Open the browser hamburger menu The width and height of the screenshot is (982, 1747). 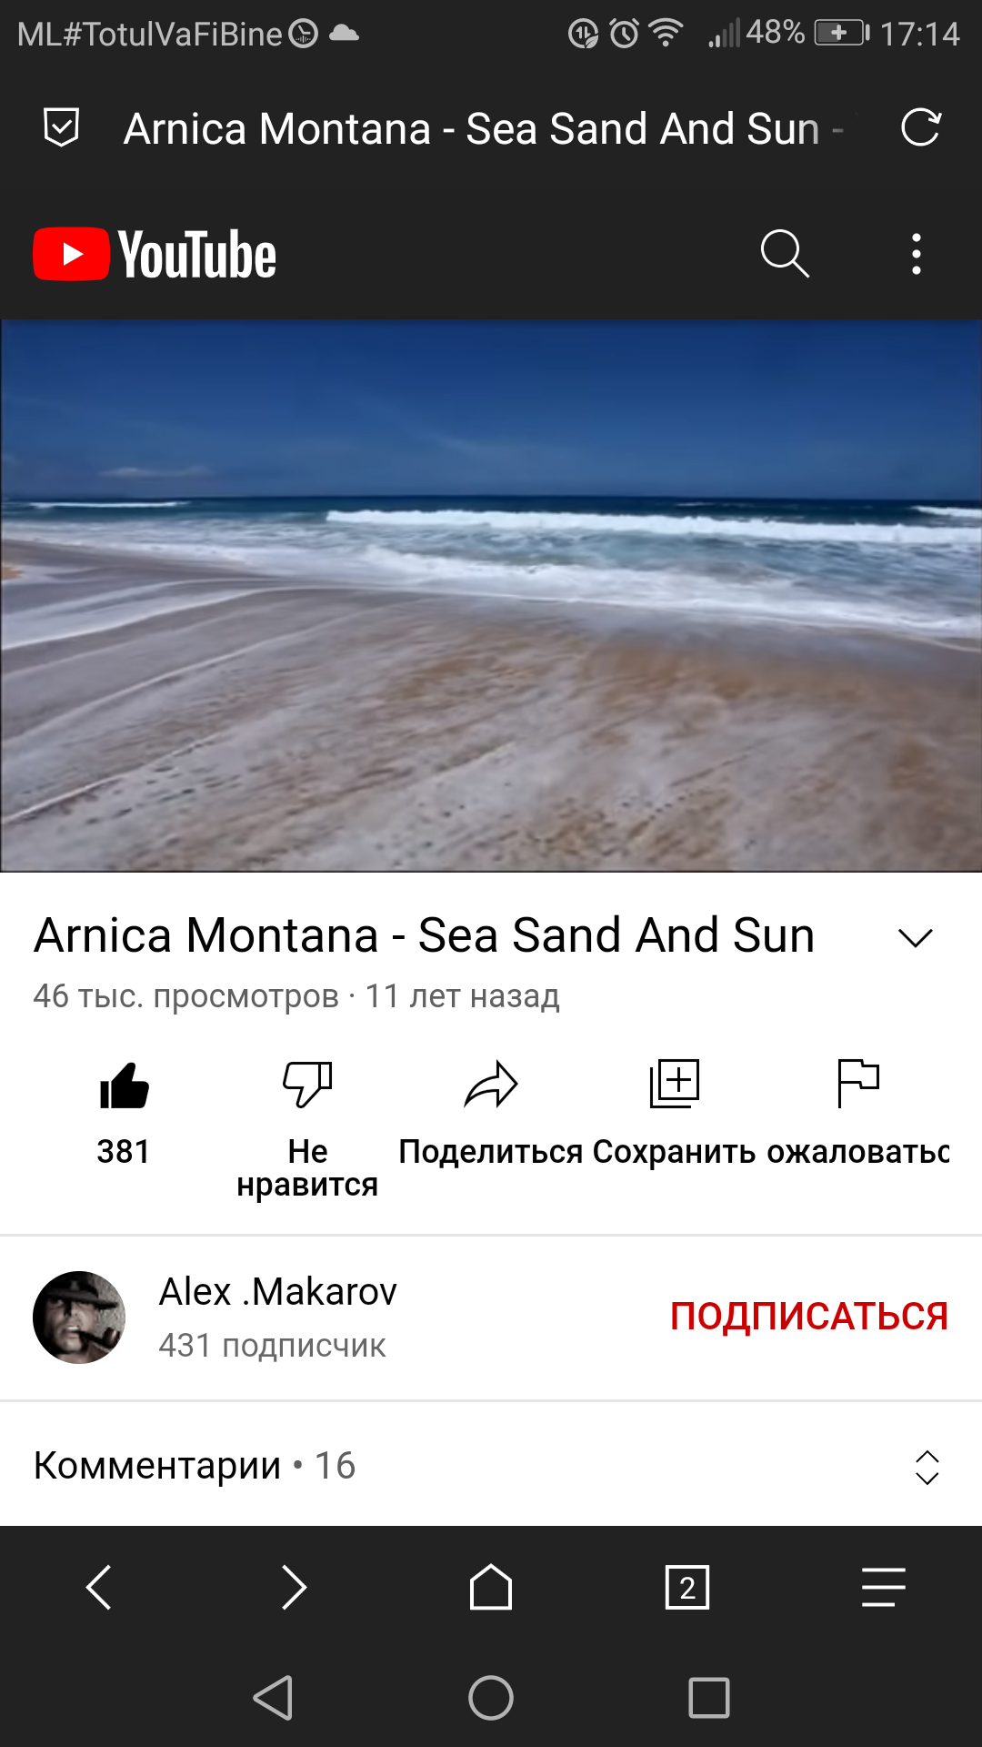pos(884,1588)
